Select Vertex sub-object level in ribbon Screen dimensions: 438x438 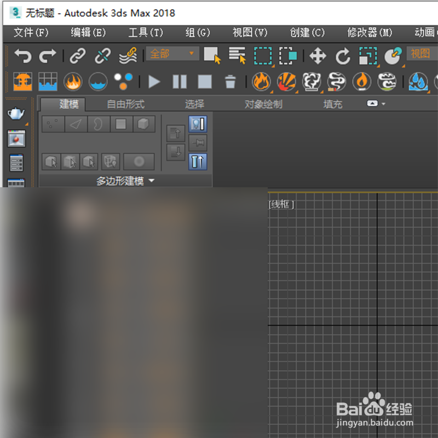pos(53,124)
